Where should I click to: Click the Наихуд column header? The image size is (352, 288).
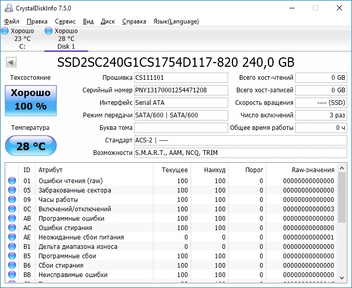209,170
